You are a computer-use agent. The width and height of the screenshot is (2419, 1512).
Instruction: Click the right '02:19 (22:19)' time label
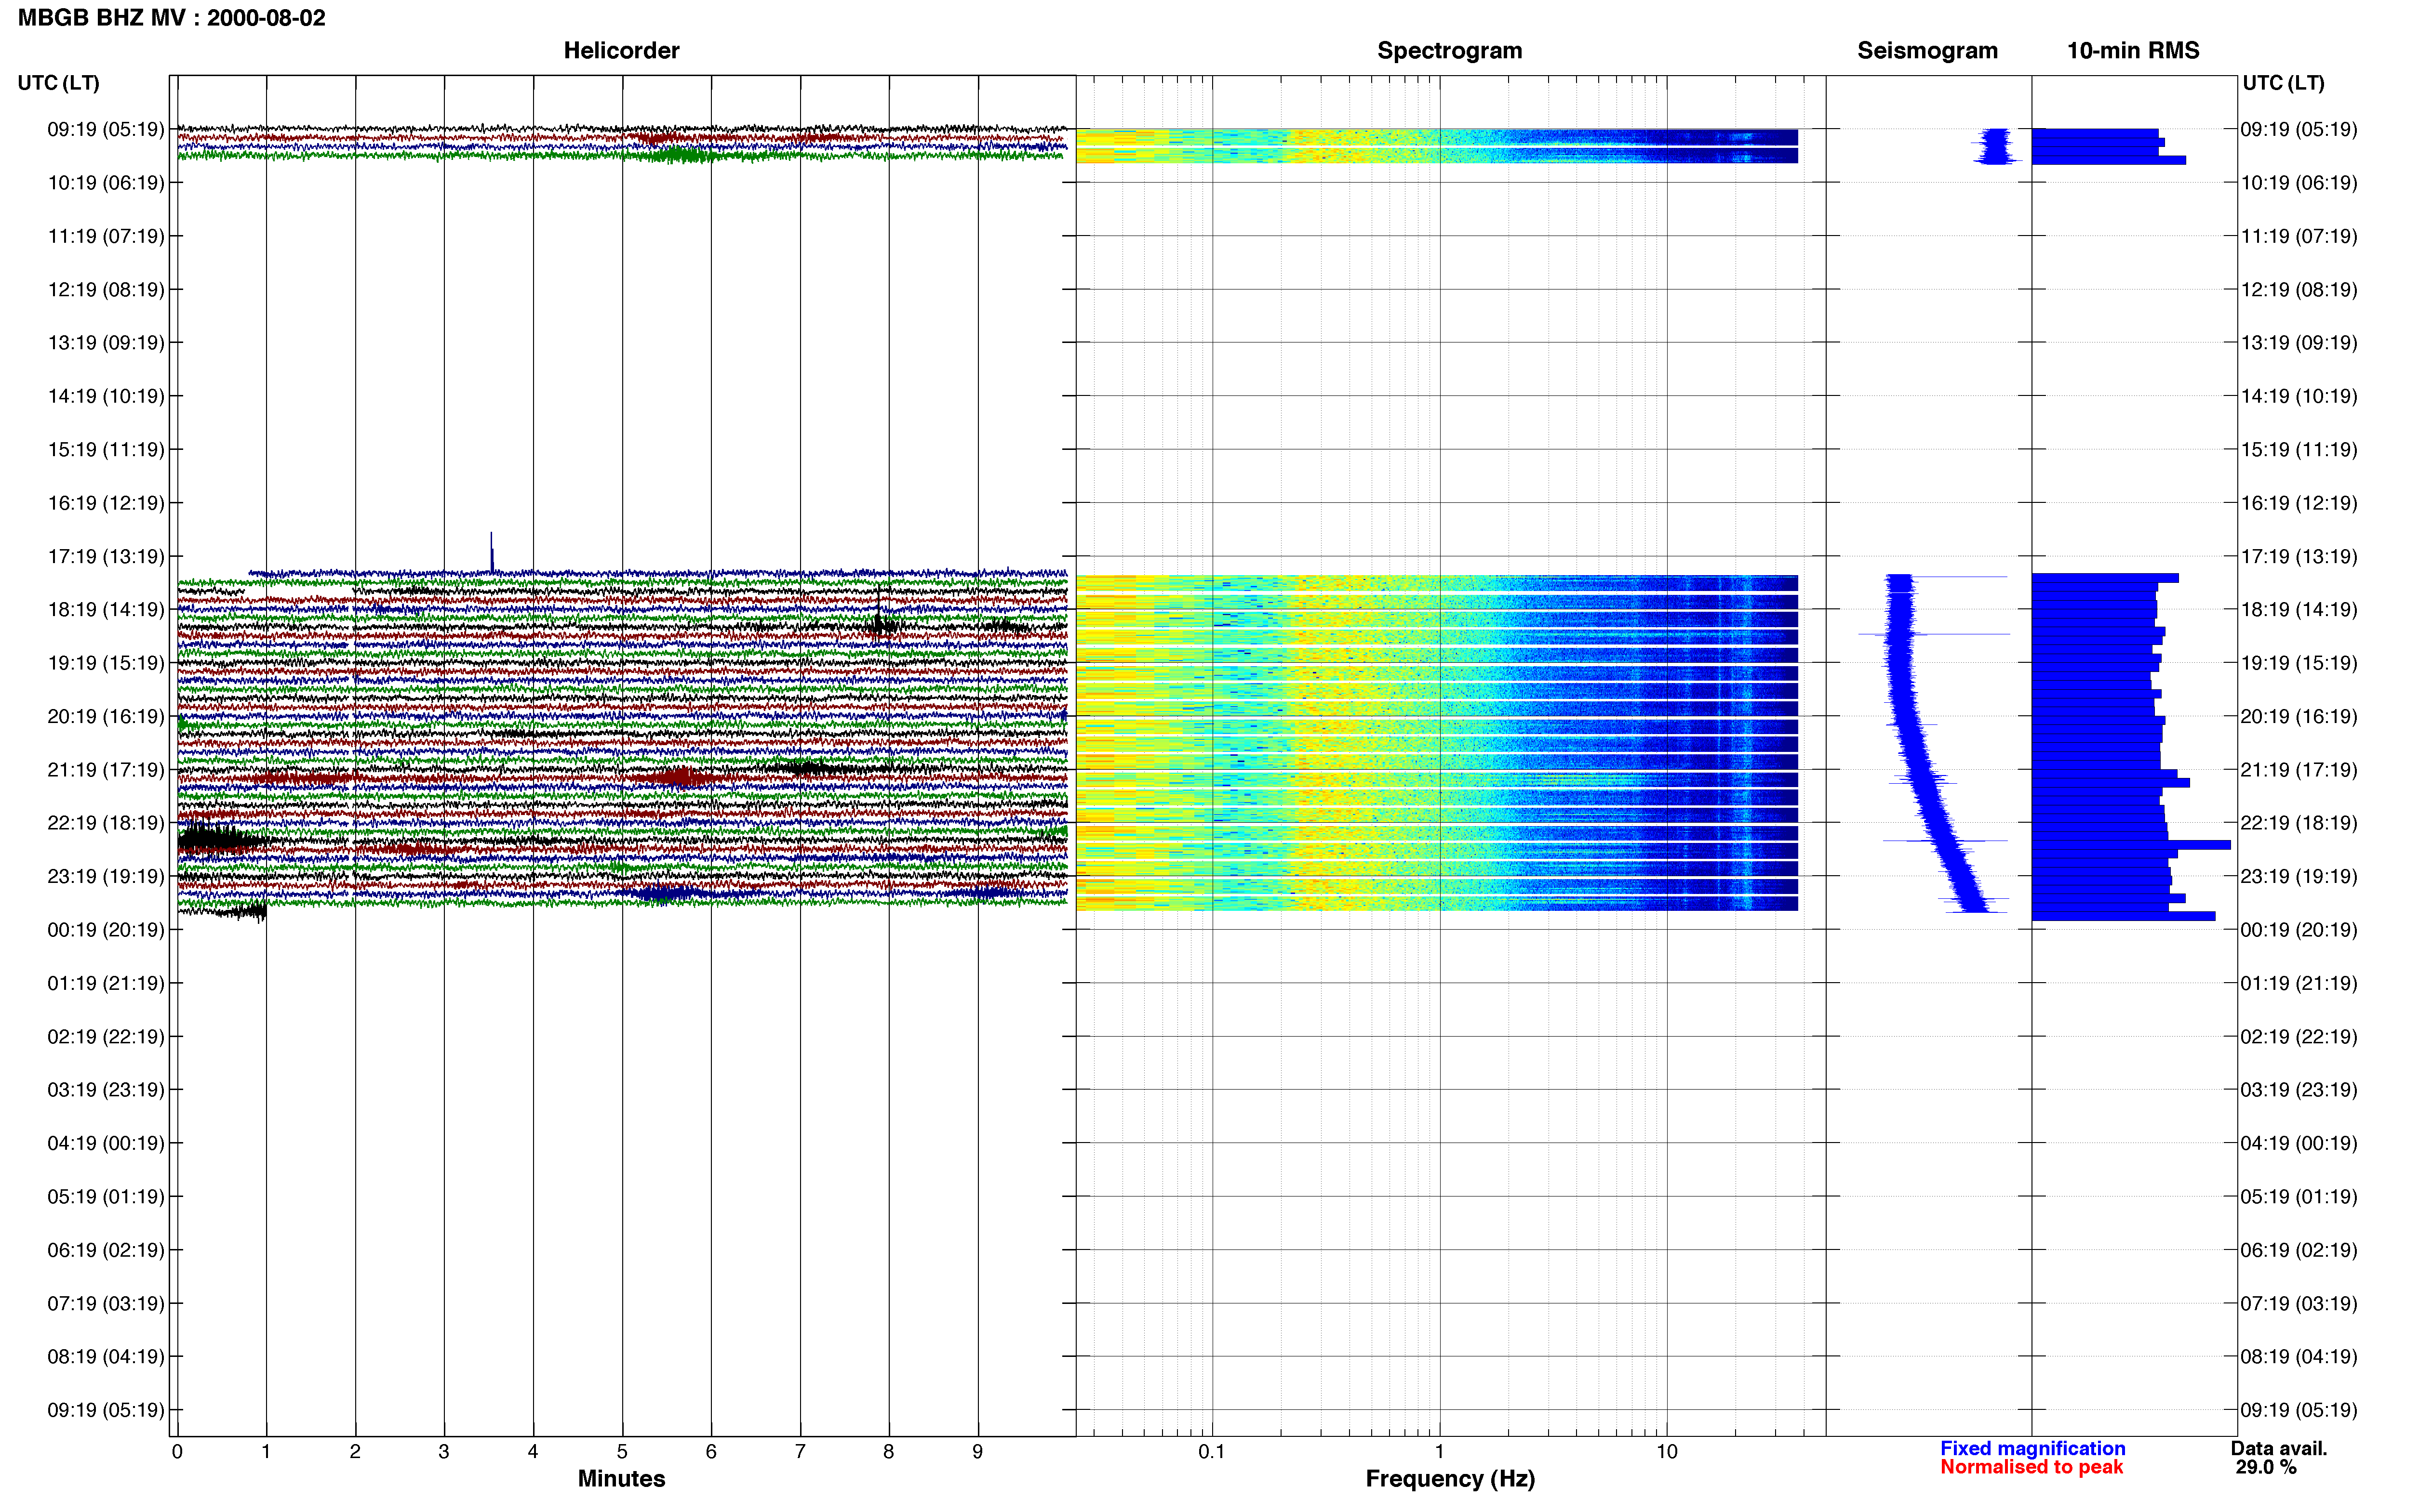(x=2299, y=1037)
